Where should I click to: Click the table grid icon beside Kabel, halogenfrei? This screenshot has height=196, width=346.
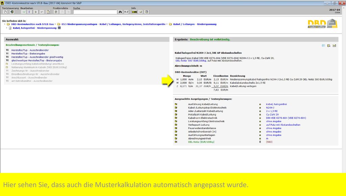click(59, 28)
